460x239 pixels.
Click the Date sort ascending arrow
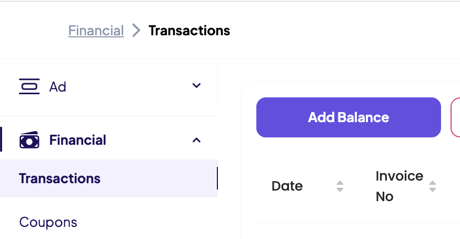pos(340,183)
